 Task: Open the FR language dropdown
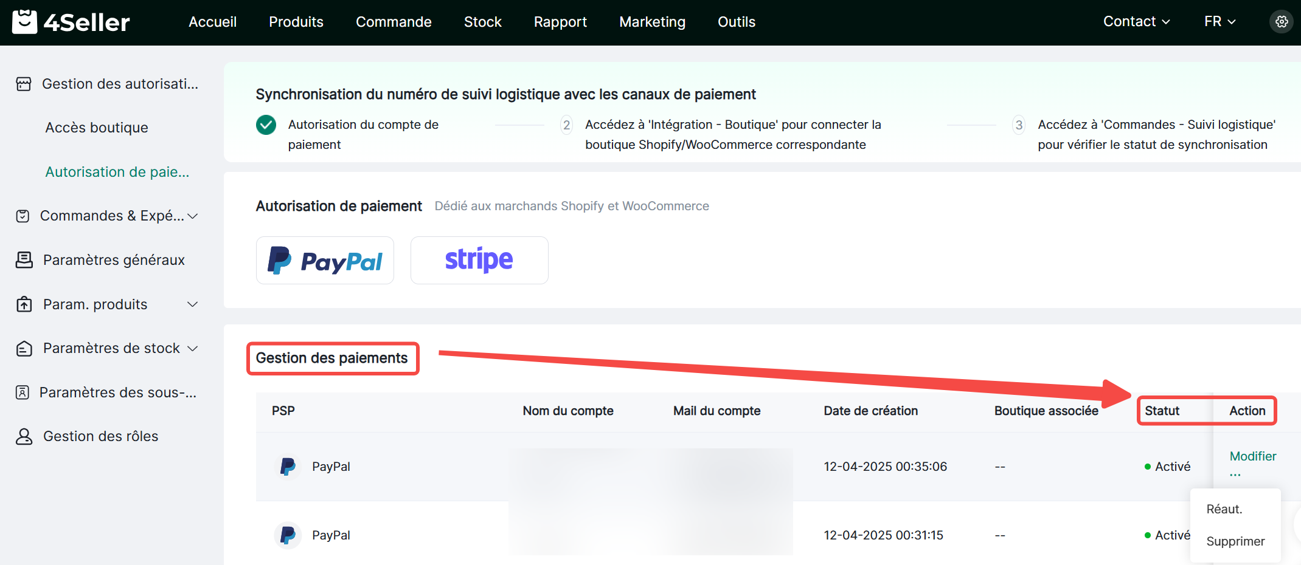click(1219, 22)
